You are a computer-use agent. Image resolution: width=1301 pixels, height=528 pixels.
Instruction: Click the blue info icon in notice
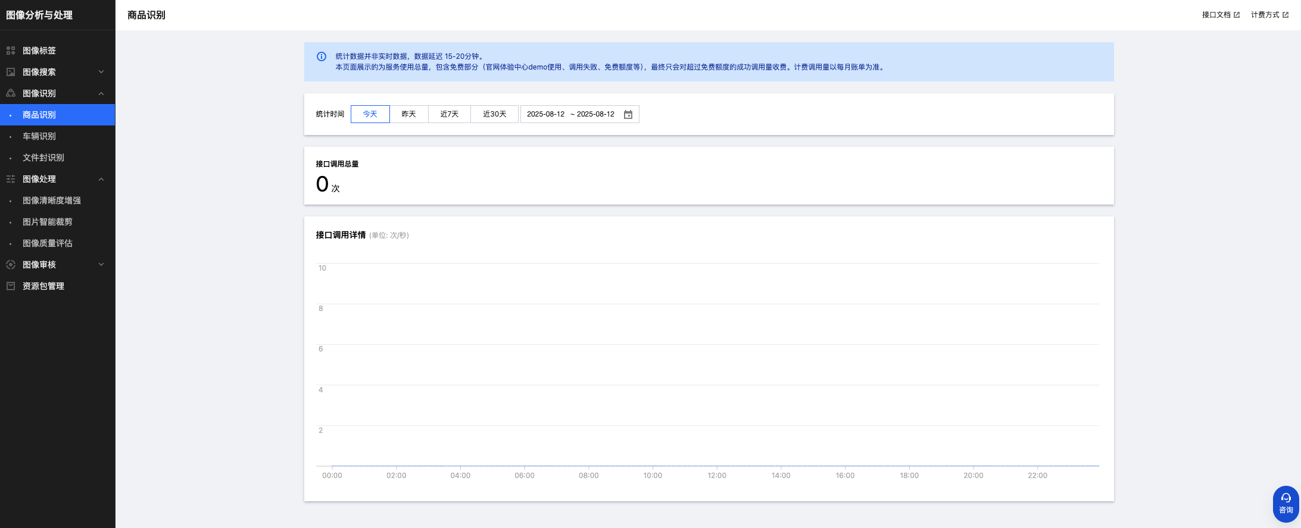[322, 56]
